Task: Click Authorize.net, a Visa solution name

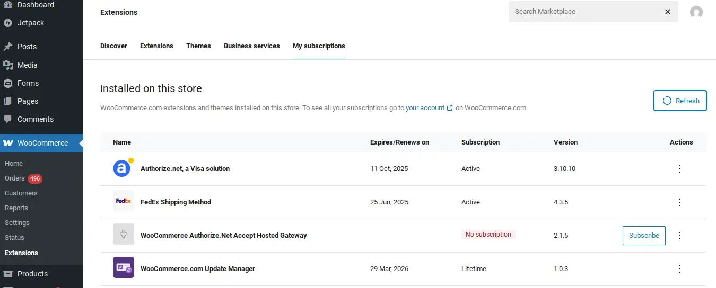Action: 185,169
